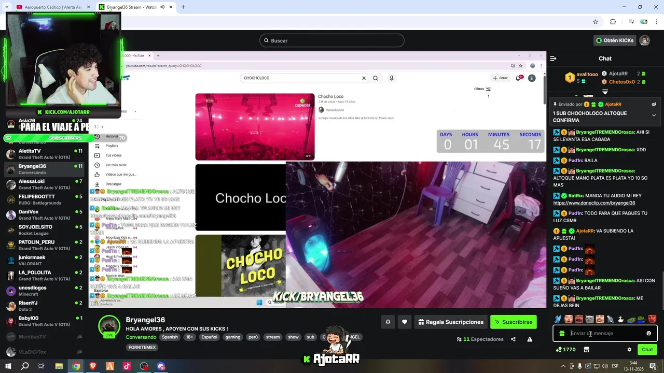This screenshot has width=664, height=373.
Task: Open Babyl00 channel in the sidebar
Action: coord(44,321)
